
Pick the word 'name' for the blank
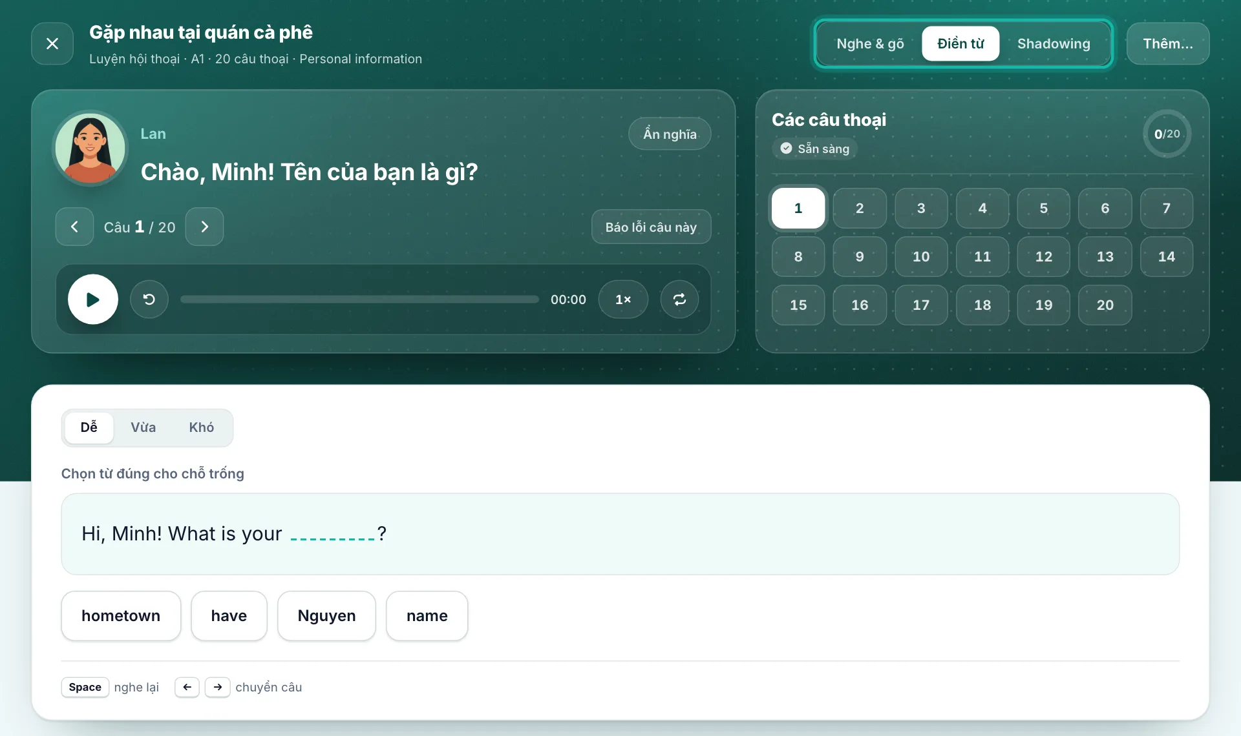coord(427,616)
